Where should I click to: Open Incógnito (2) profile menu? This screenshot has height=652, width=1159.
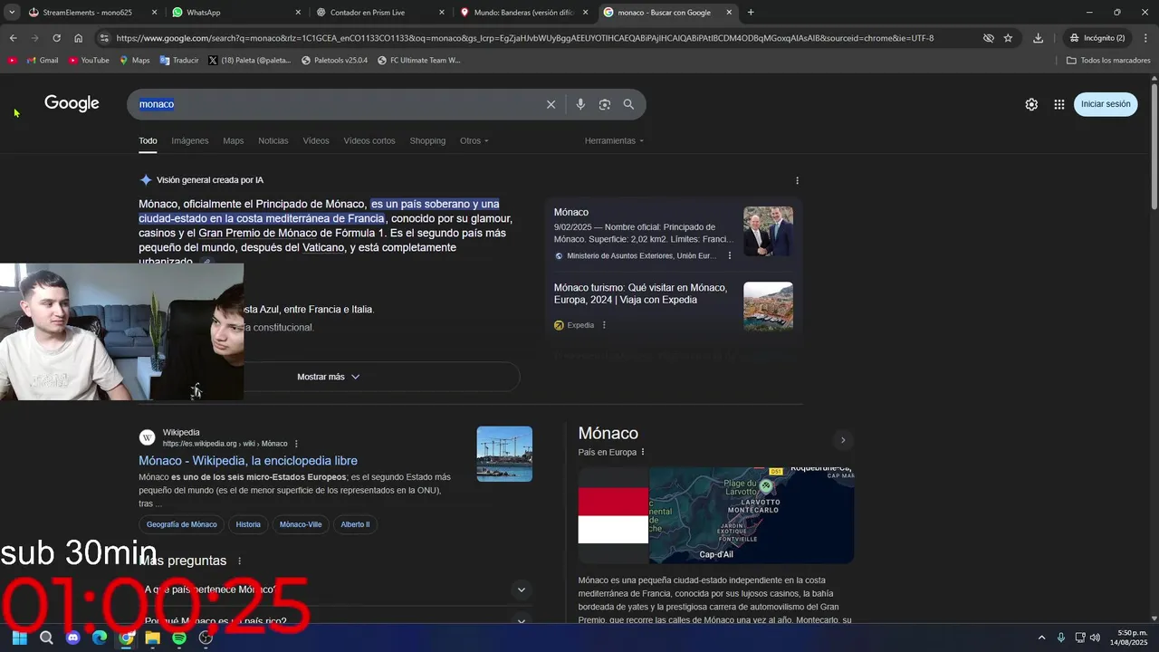coord(1097,38)
